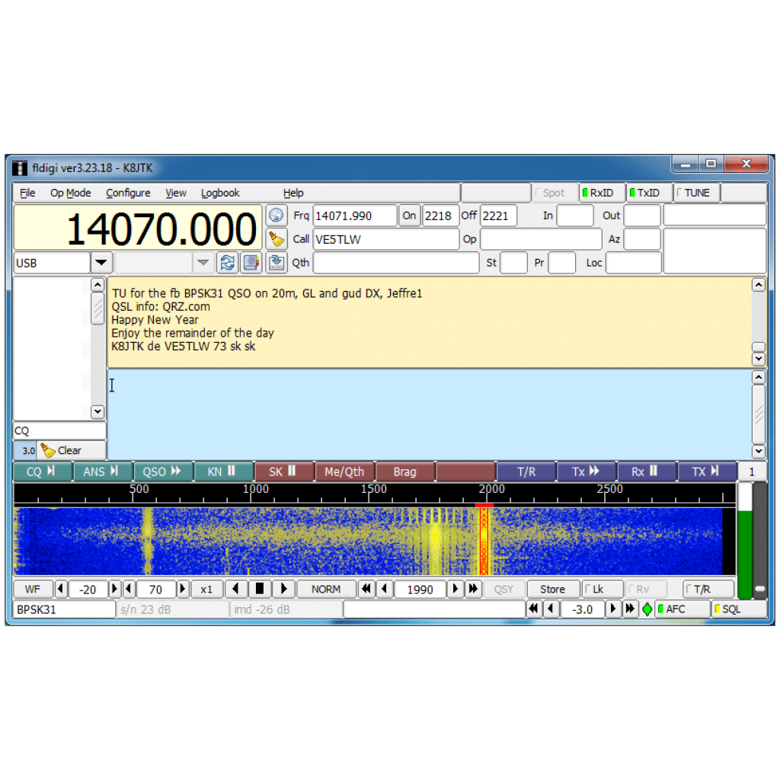Expand the combo box beside the USB selector

203,262
